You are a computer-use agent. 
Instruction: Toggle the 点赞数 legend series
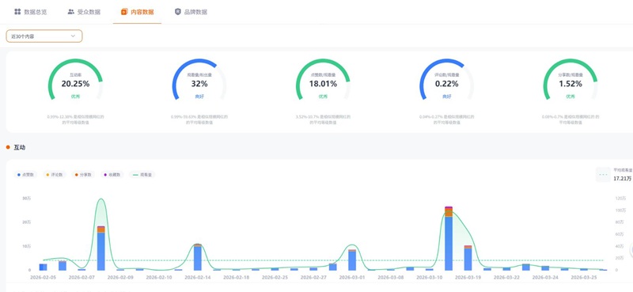[26, 175]
